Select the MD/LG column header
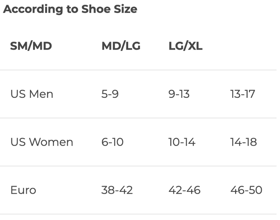 pos(121,46)
